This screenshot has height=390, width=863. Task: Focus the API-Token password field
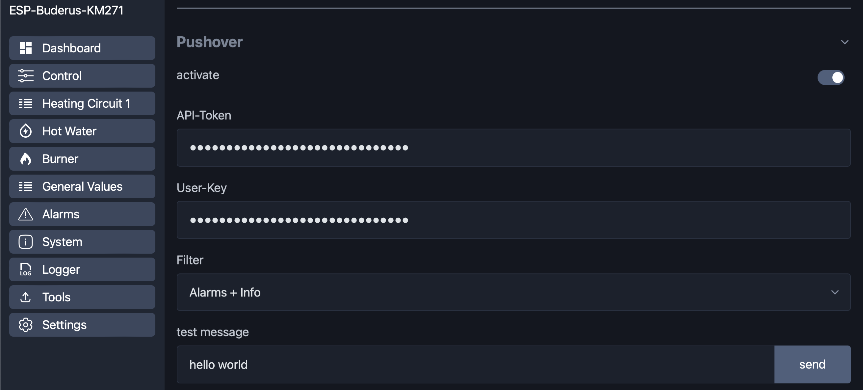(x=513, y=148)
